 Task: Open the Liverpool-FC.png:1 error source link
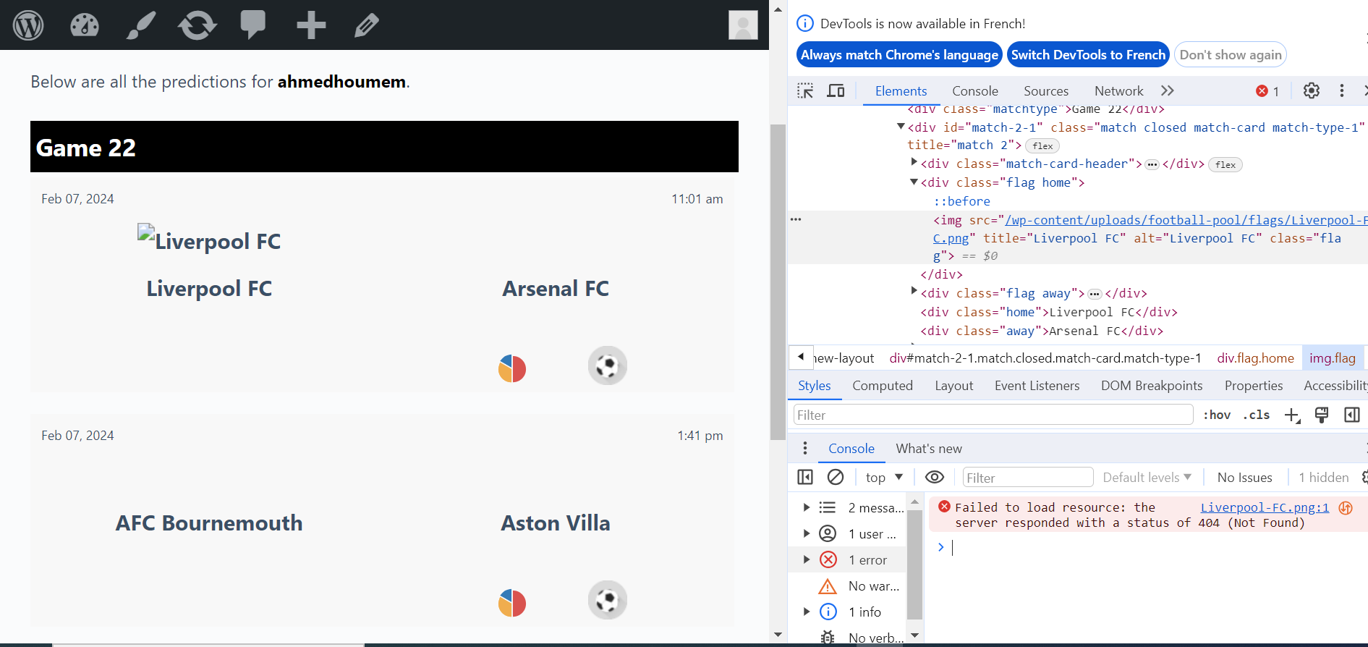point(1265,507)
